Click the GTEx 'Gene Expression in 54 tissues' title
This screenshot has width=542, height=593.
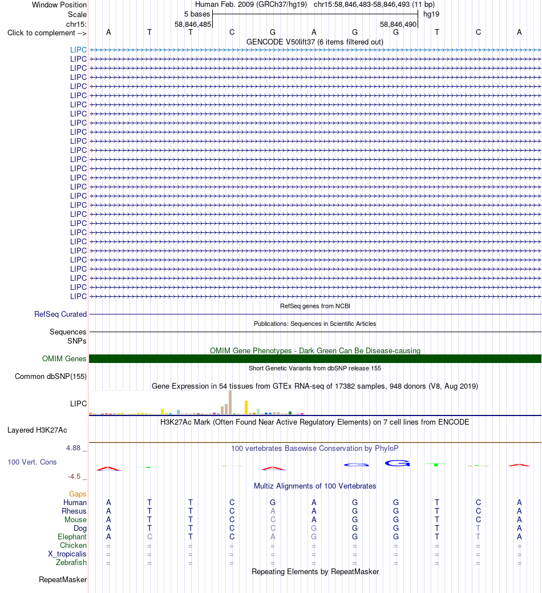point(315,386)
